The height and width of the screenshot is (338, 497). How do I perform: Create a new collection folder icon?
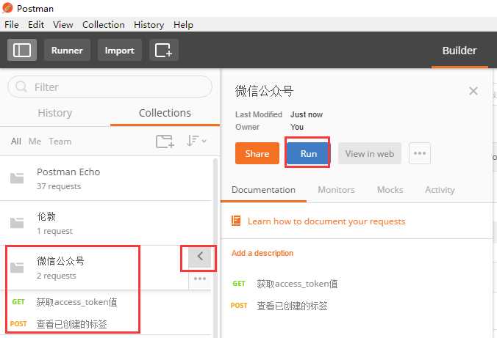[165, 141]
